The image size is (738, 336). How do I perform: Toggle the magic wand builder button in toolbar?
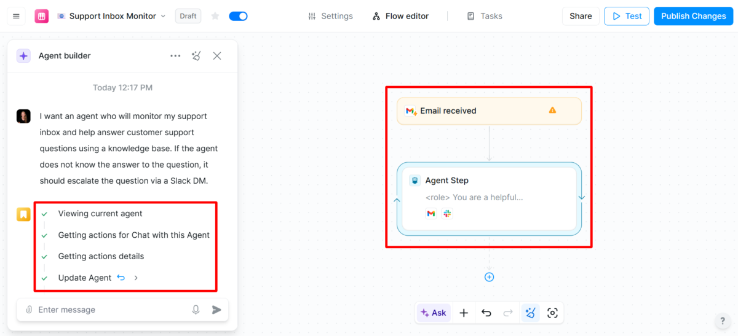[530, 313]
